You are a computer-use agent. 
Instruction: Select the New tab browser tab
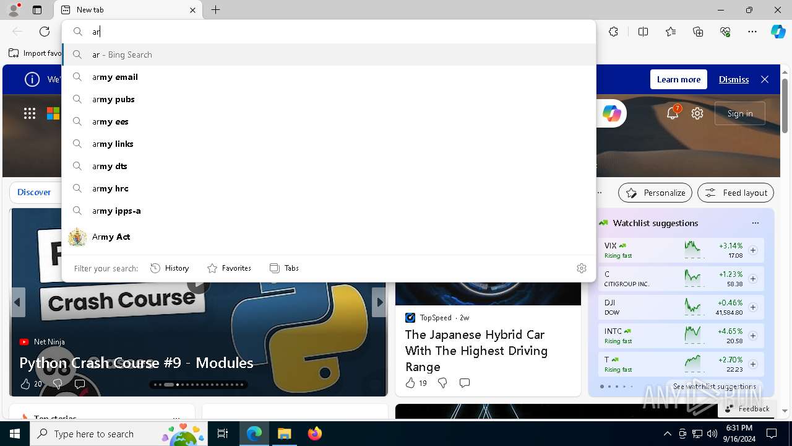129,10
